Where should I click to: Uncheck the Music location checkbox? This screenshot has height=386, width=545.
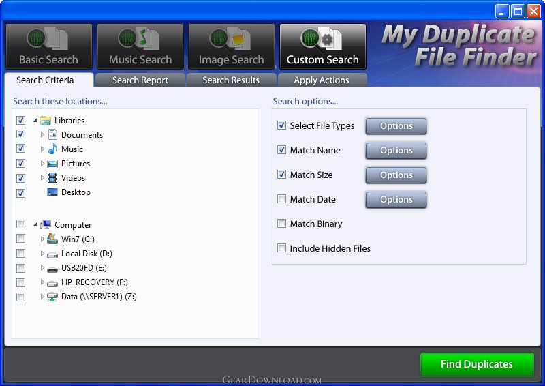point(21,149)
